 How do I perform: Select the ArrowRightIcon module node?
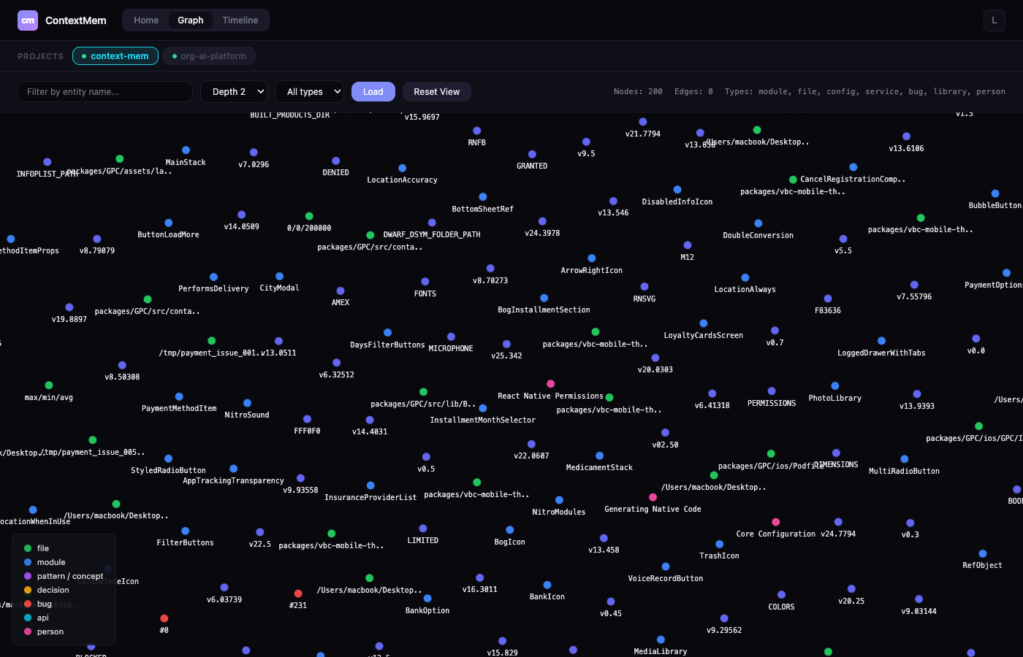click(591, 258)
